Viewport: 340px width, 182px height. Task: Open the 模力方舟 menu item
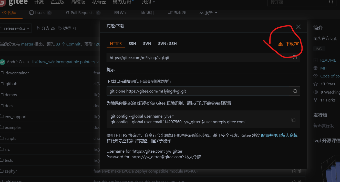(x=122, y=2)
